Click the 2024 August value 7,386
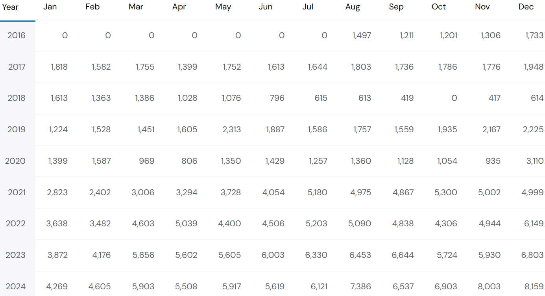 tap(360, 287)
